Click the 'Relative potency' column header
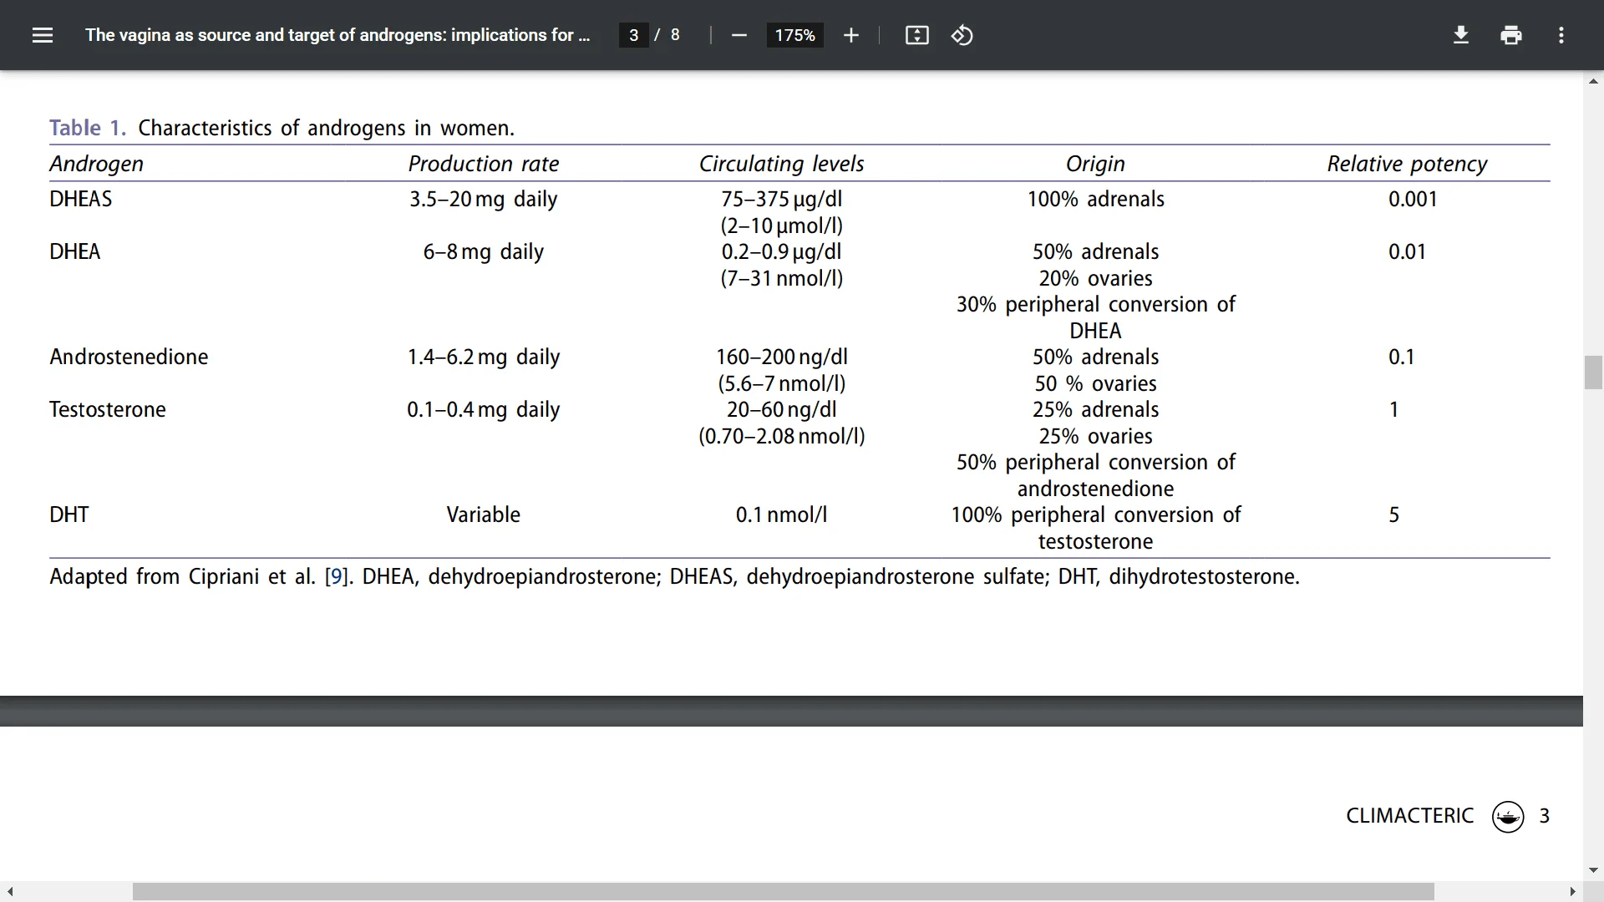The height and width of the screenshot is (902, 1604). (1407, 164)
